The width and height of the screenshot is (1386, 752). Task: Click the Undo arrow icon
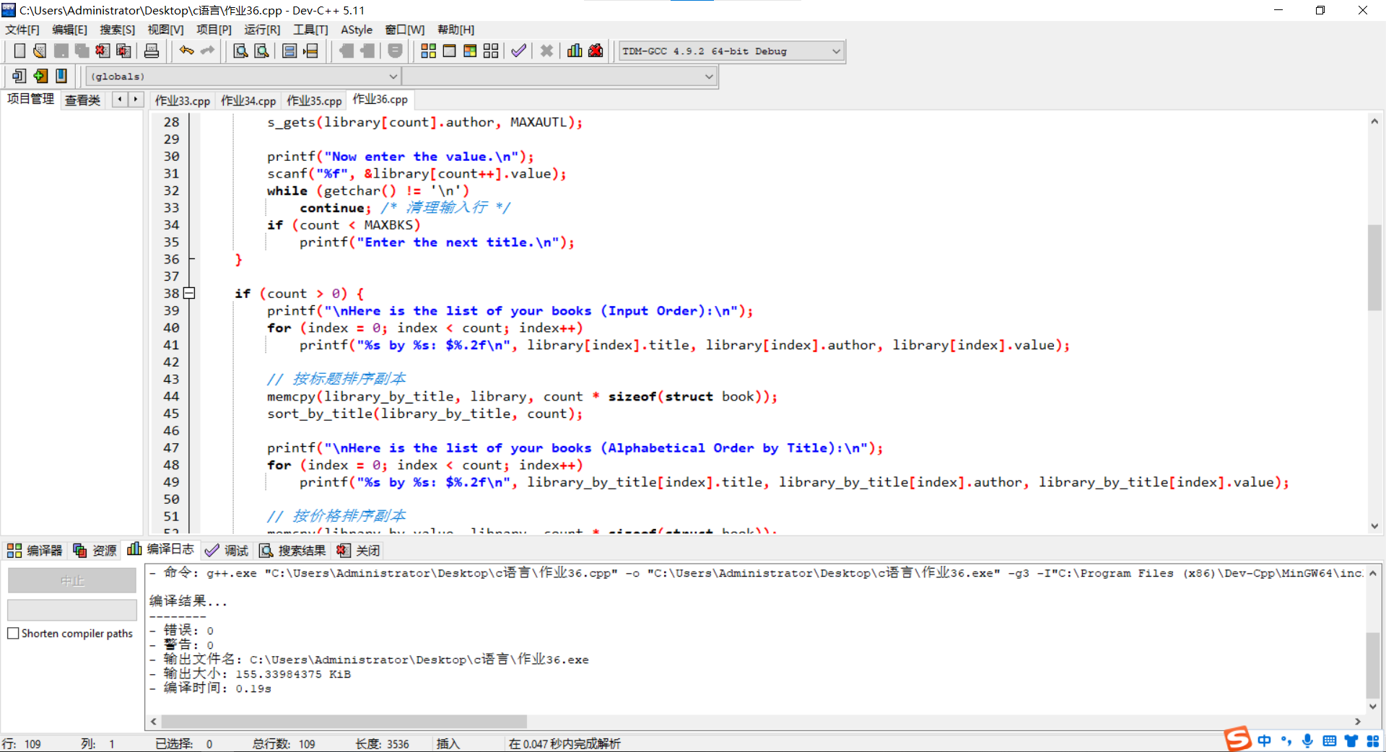(x=186, y=51)
